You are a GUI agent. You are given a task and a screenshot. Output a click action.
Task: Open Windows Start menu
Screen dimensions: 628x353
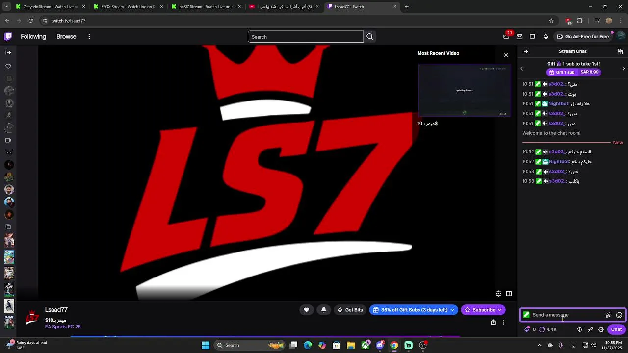(x=206, y=345)
